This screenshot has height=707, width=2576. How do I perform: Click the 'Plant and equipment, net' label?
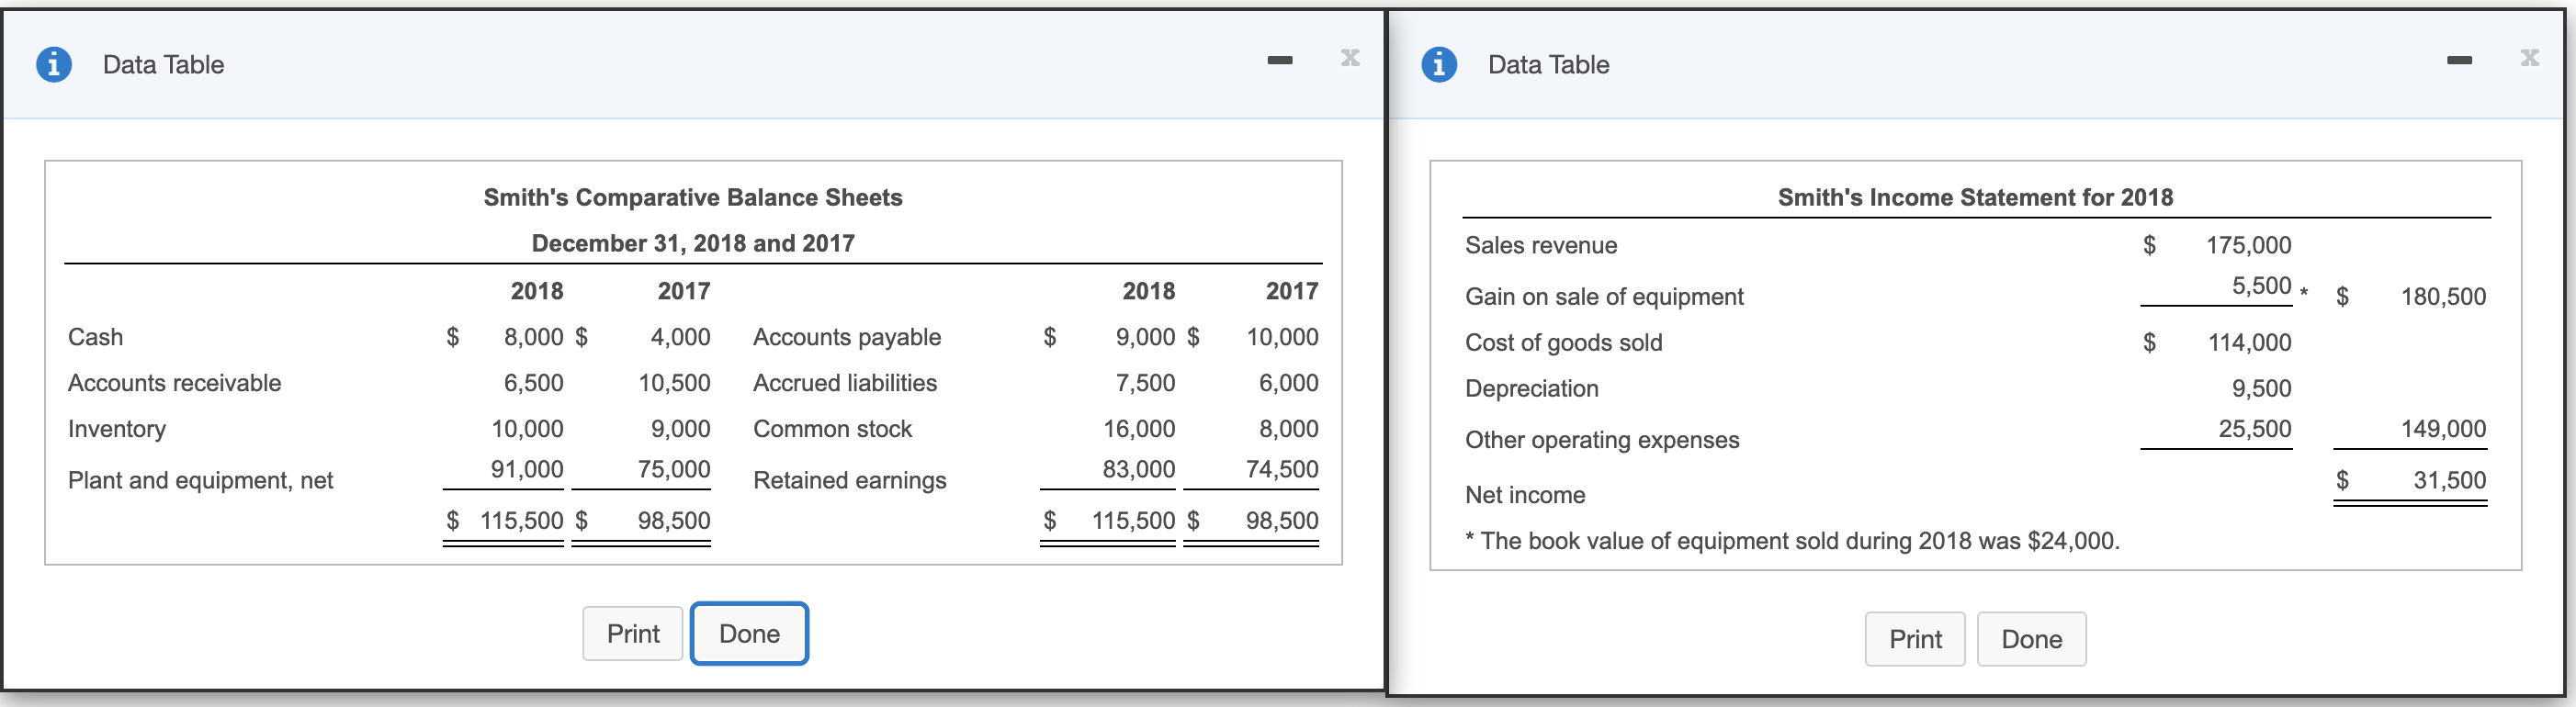200,480
